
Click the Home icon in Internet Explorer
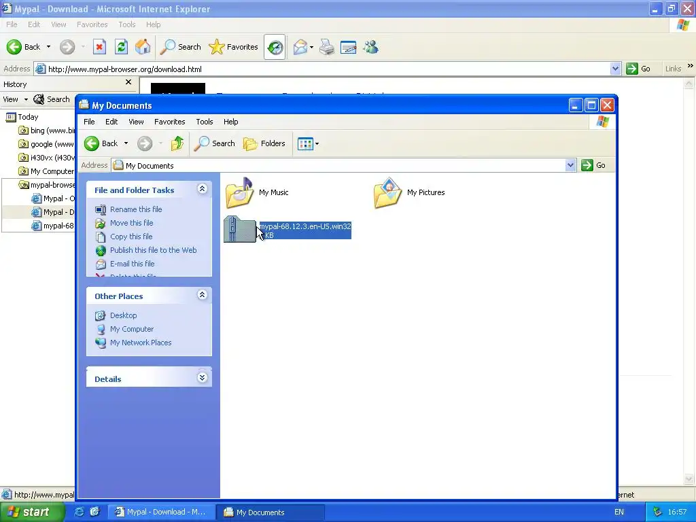143,47
